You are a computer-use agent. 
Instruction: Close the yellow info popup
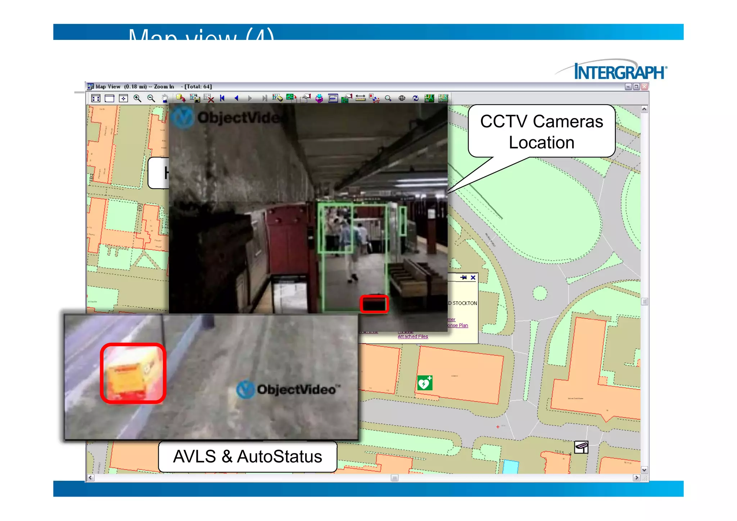pos(473,277)
